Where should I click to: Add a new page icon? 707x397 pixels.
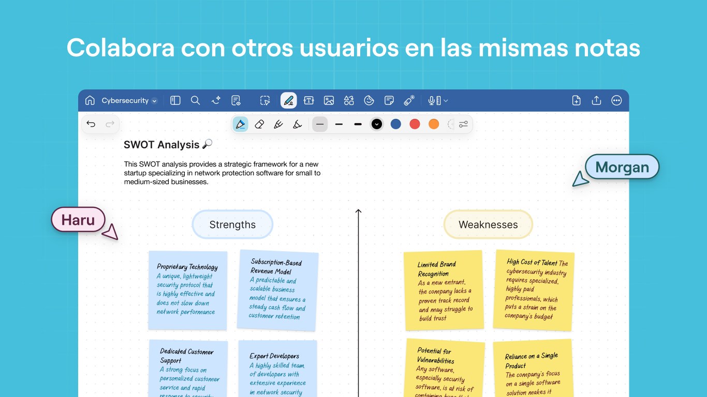576,100
